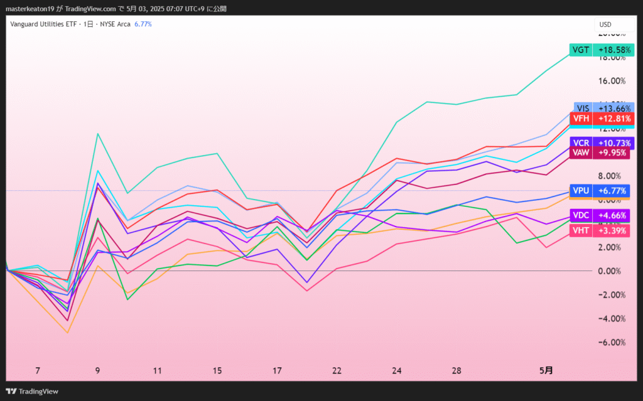
Task: Click the +12.81% price label
Action: click(614, 119)
